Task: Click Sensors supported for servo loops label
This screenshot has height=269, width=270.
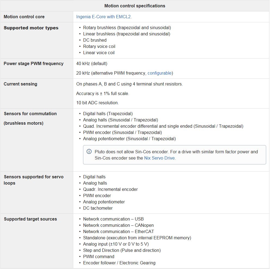Action: (x=33, y=180)
